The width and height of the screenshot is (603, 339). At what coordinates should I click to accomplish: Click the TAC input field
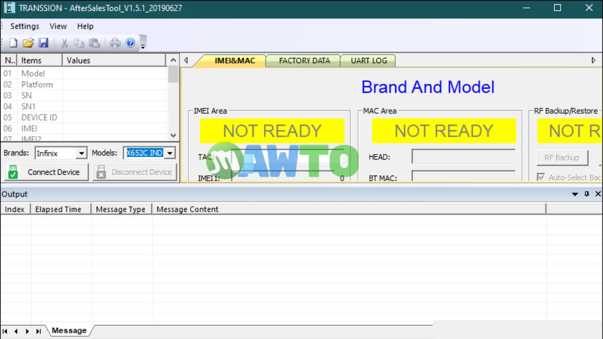click(x=287, y=157)
